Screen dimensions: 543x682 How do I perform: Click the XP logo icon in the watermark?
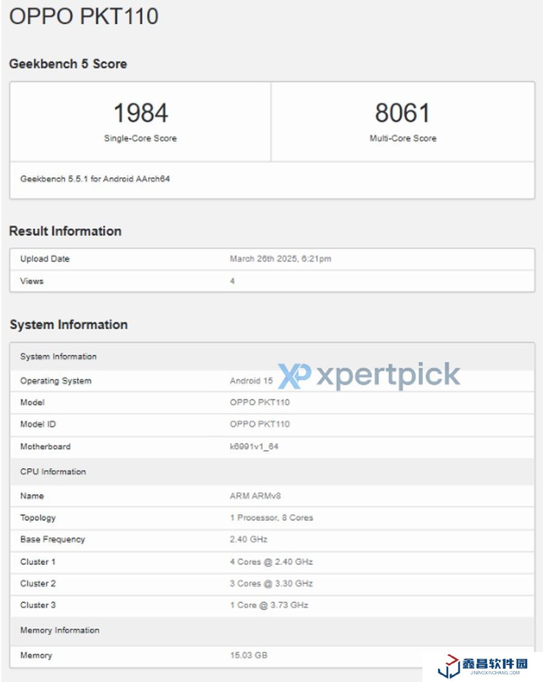(294, 376)
